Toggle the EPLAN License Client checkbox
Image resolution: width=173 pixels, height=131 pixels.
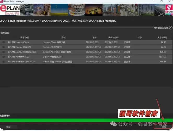(4, 42)
